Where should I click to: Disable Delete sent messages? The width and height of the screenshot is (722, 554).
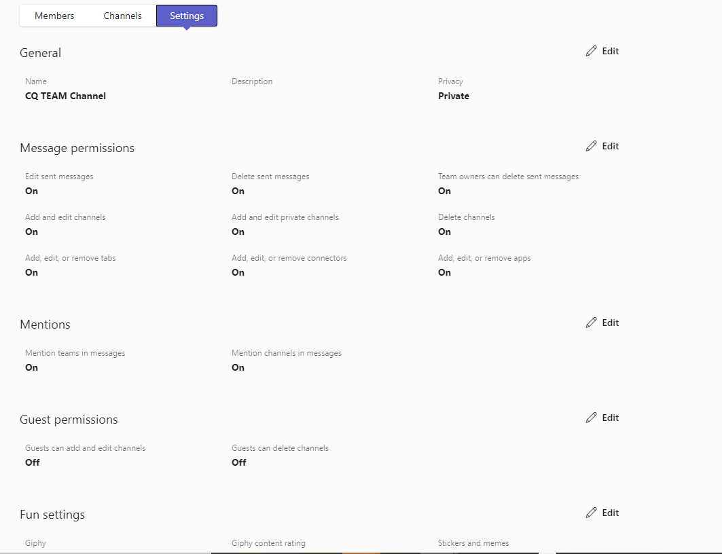238,191
